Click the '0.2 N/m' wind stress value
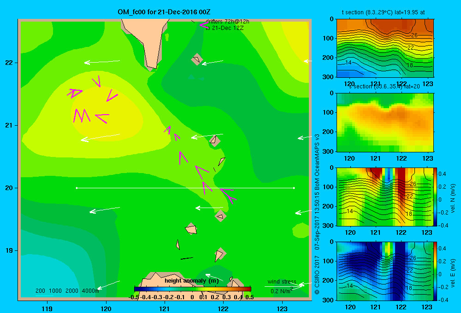The width and height of the screenshot is (461, 313). click(281, 291)
